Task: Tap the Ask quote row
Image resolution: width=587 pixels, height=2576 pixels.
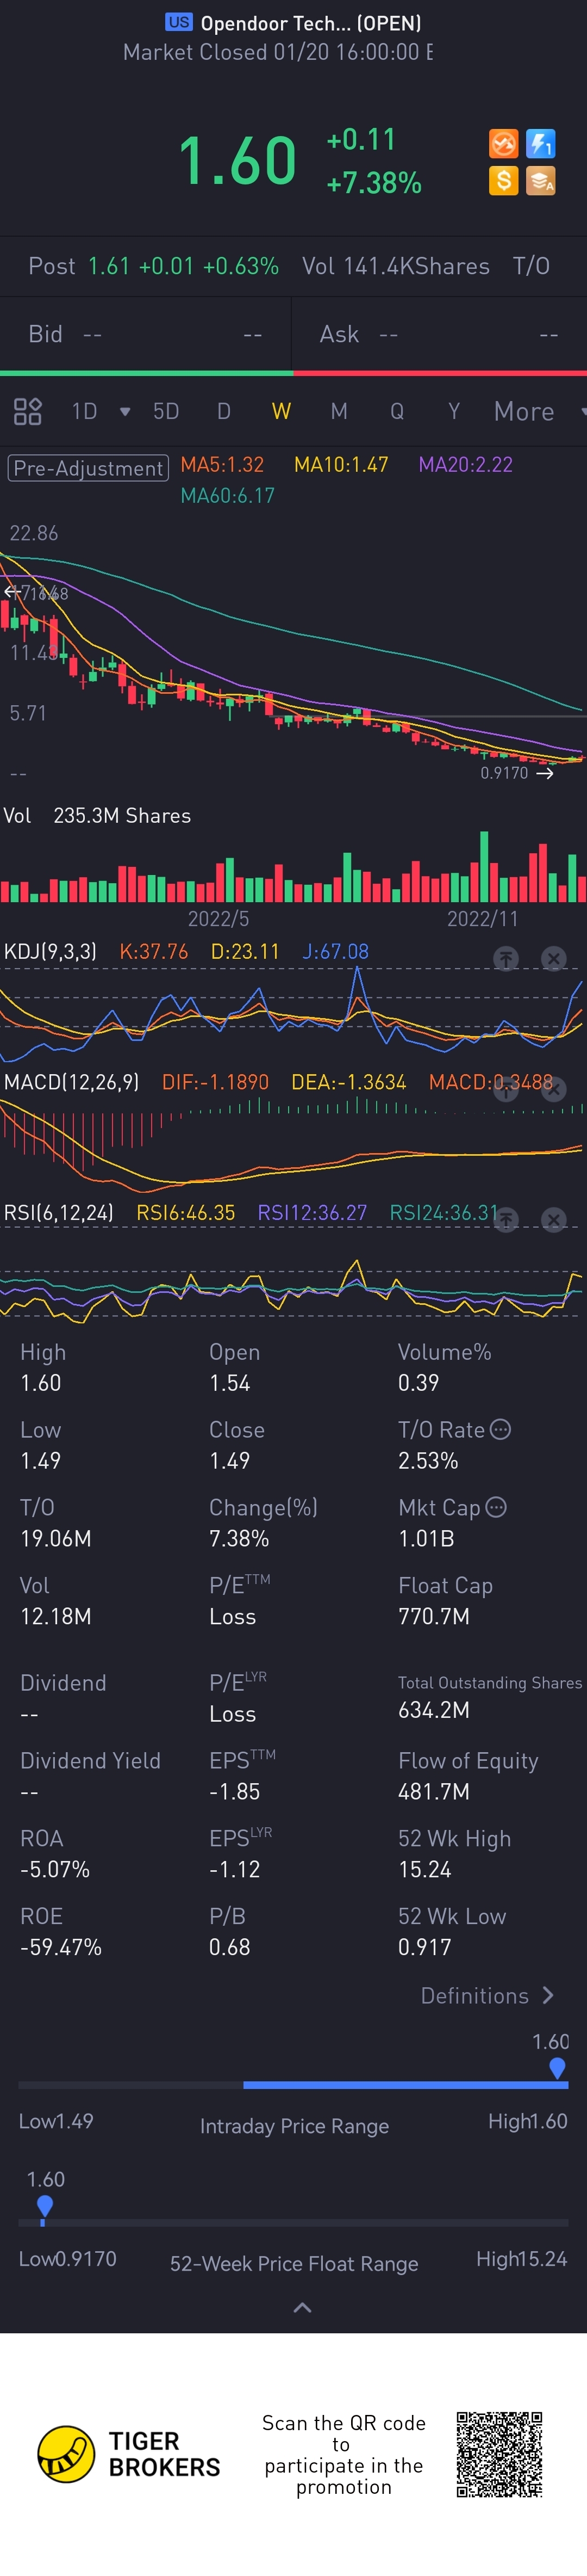Action: [439, 334]
